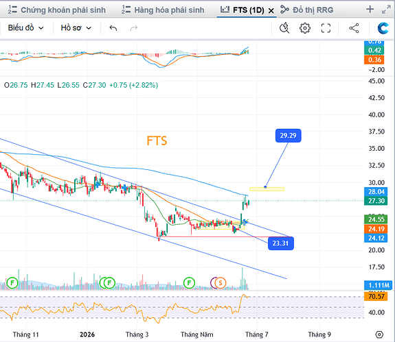Click the 23.31 price label
The height and width of the screenshot is (342, 395).
281,243
